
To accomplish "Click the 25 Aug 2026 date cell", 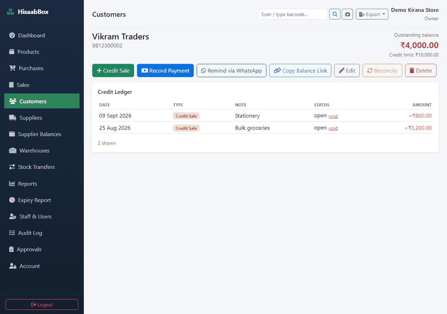I will [x=115, y=128].
